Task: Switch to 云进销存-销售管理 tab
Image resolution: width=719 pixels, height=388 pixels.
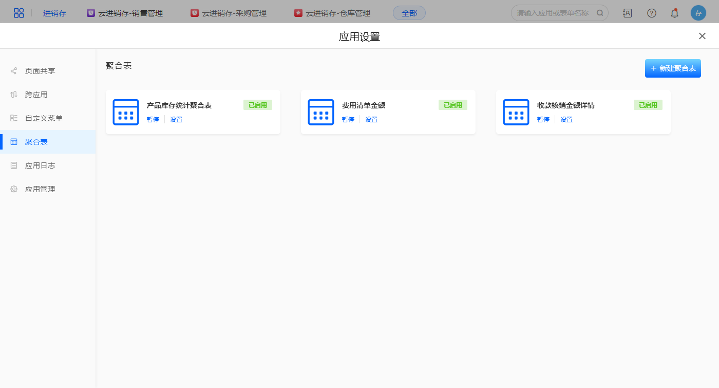Action: coord(125,13)
